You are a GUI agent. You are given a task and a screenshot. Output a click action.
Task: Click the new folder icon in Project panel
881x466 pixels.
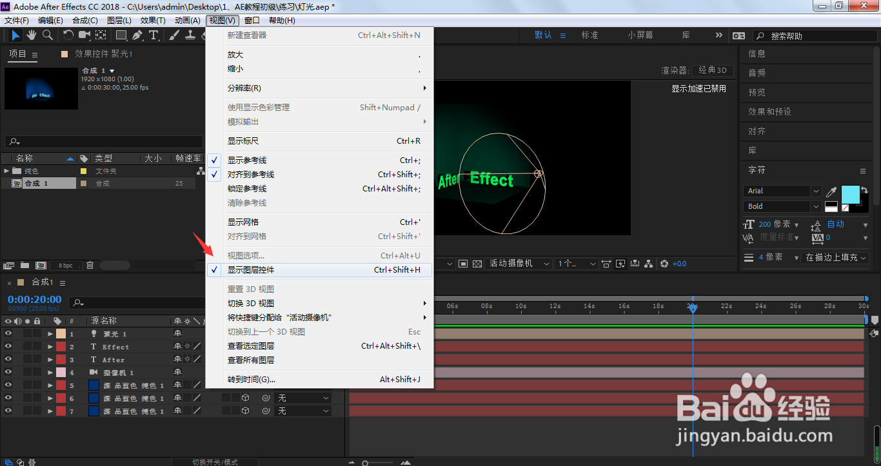click(x=25, y=265)
